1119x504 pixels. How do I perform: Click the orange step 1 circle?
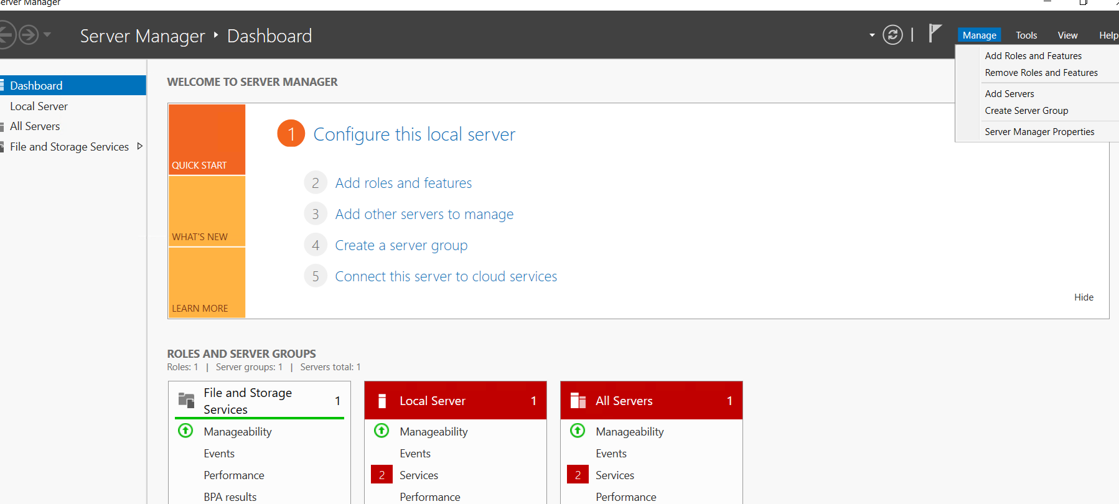coord(291,134)
